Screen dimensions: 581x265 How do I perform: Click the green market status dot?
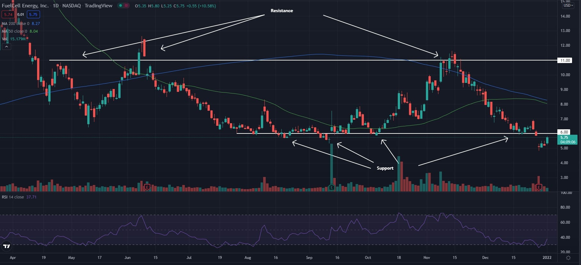[x=120, y=6]
